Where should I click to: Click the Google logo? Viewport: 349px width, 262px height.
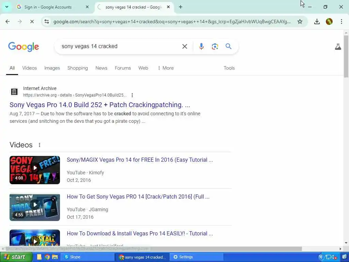24,46
